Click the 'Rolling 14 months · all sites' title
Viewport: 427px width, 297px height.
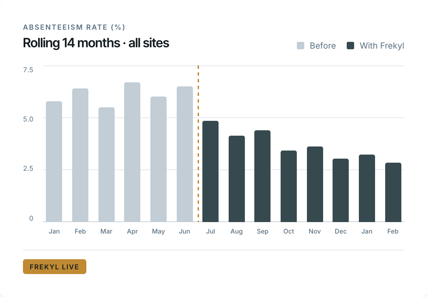[96, 43]
